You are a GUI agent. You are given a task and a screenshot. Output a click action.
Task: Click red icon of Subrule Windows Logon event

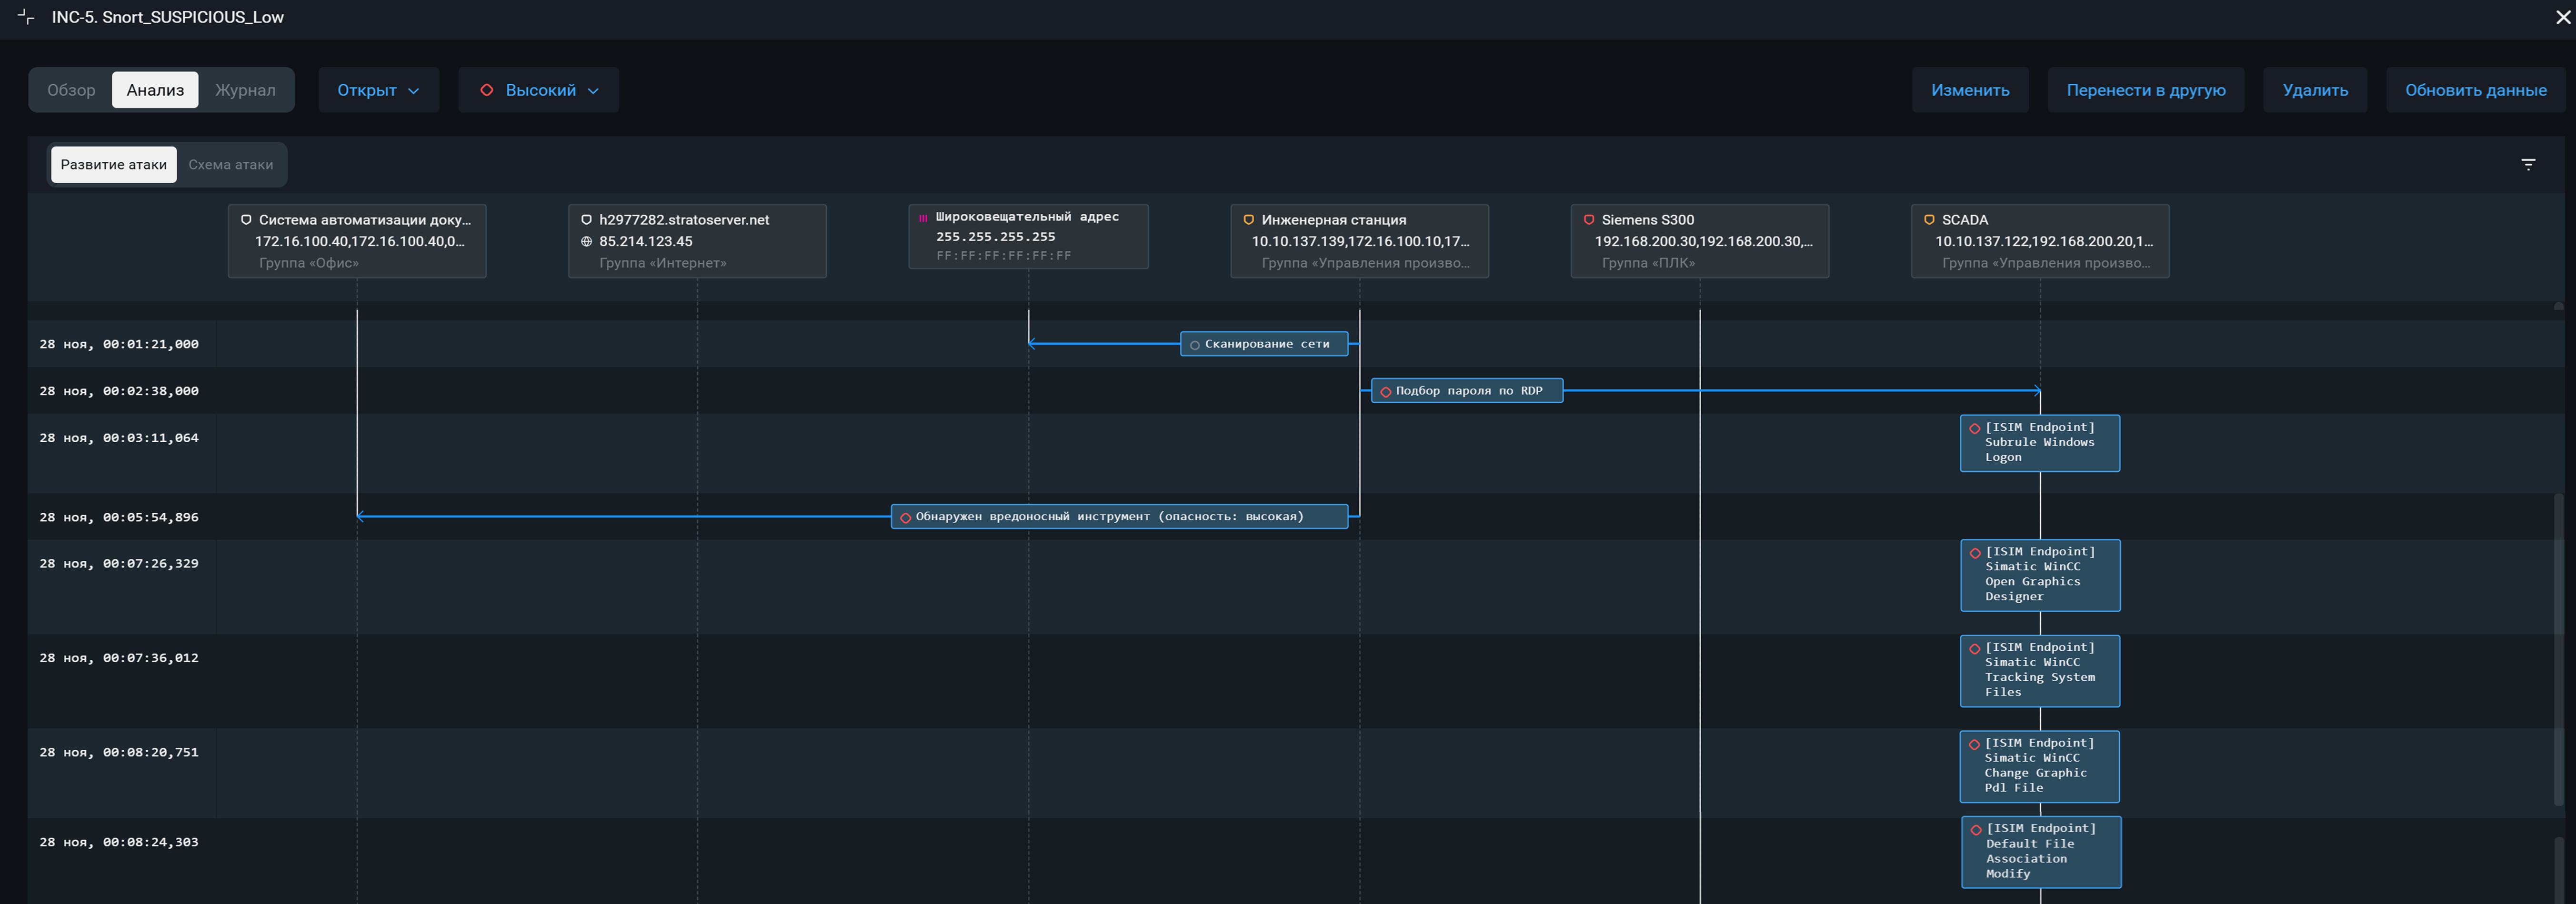(1974, 429)
